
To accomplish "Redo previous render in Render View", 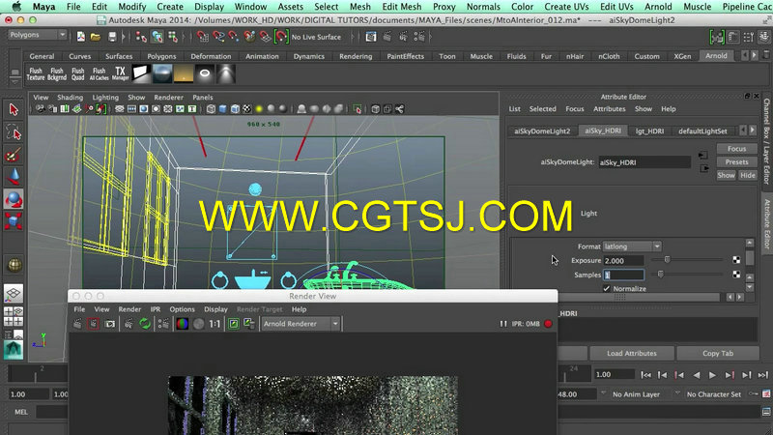I will 77,324.
